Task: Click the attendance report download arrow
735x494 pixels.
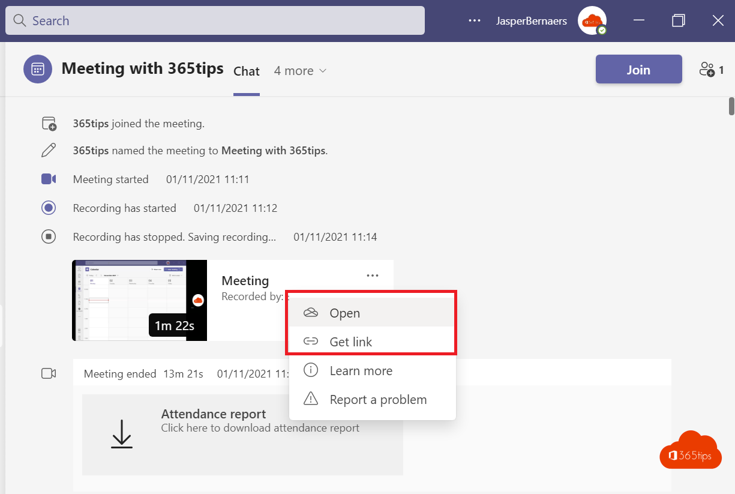Action: pyautogui.click(x=122, y=433)
